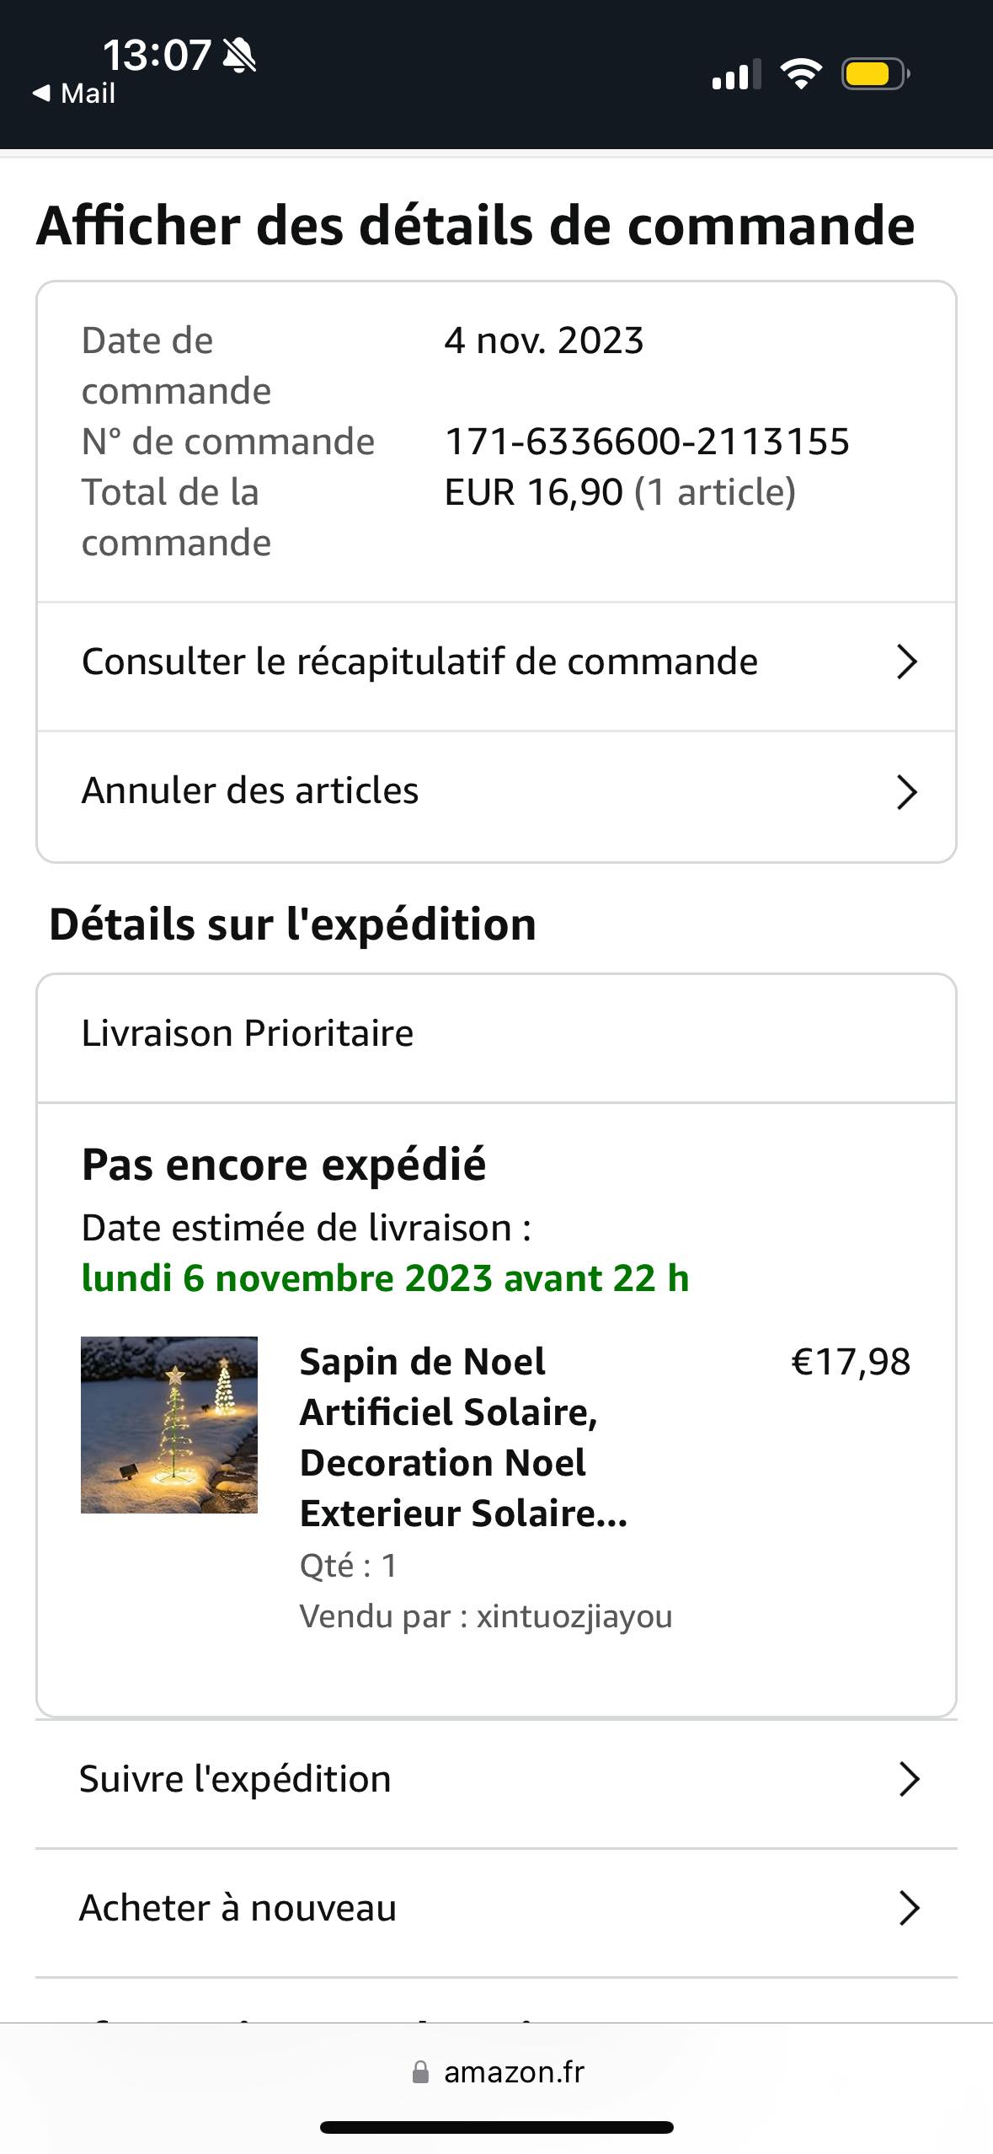Image resolution: width=993 pixels, height=2154 pixels.
Task: Tap the Suivre l'expédition chevron arrow
Action: (909, 1779)
